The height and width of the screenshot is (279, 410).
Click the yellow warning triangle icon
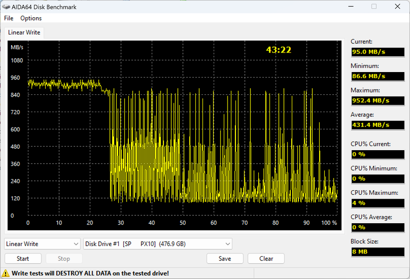pos(5,273)
